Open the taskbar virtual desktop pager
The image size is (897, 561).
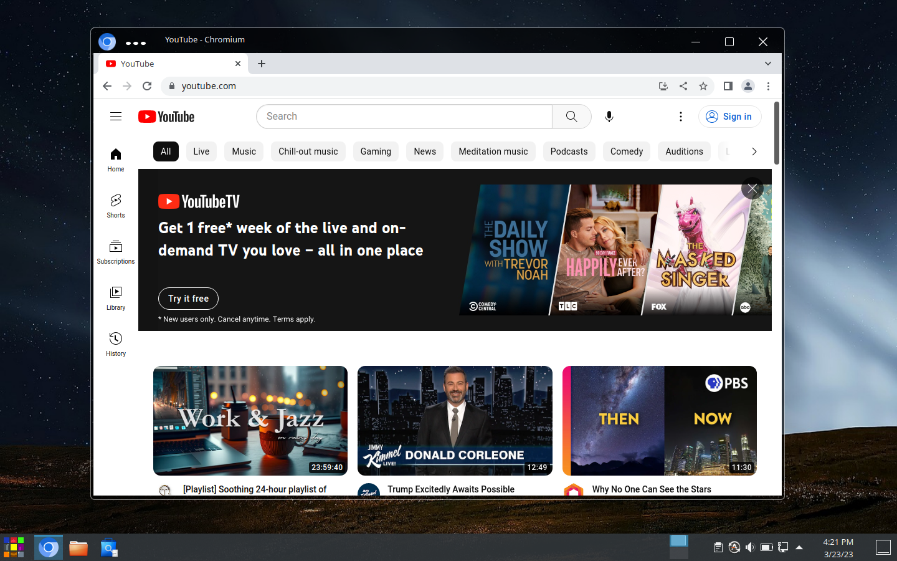[x=679, y=547]
